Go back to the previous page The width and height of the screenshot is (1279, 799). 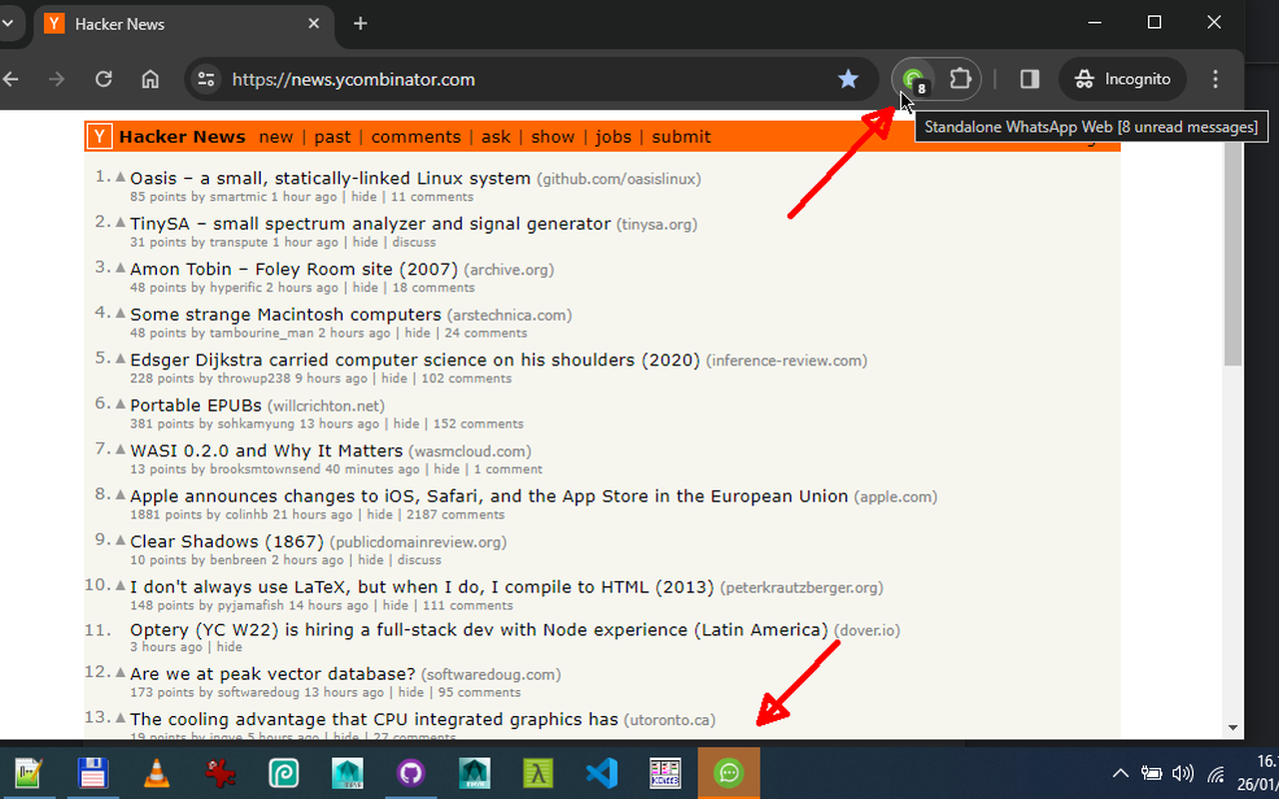(10, 79)
